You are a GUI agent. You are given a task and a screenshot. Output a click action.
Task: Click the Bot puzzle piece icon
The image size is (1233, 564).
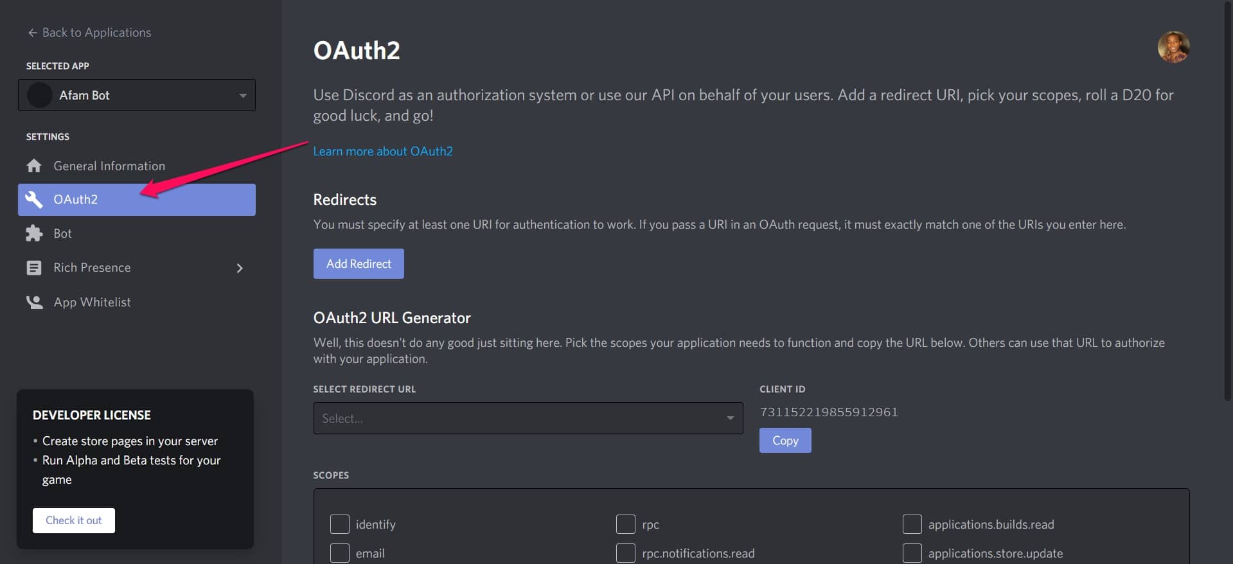(34, 233)
